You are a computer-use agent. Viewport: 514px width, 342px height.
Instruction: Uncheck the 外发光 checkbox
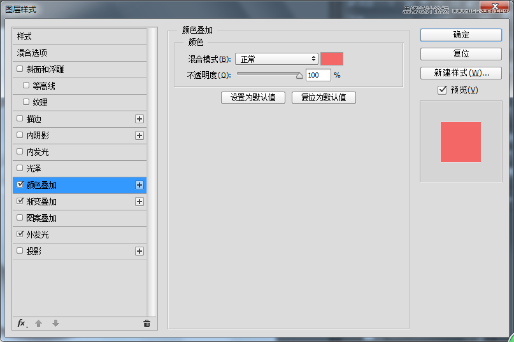(20, 234)
